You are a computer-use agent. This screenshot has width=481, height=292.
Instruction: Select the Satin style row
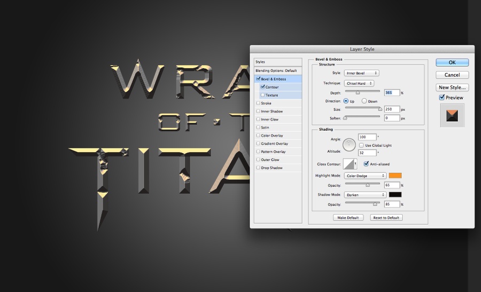coord(278,128)
